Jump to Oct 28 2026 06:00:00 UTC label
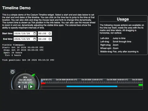The width and height of the screenshot is (148, 111). [x=67, y=80]
